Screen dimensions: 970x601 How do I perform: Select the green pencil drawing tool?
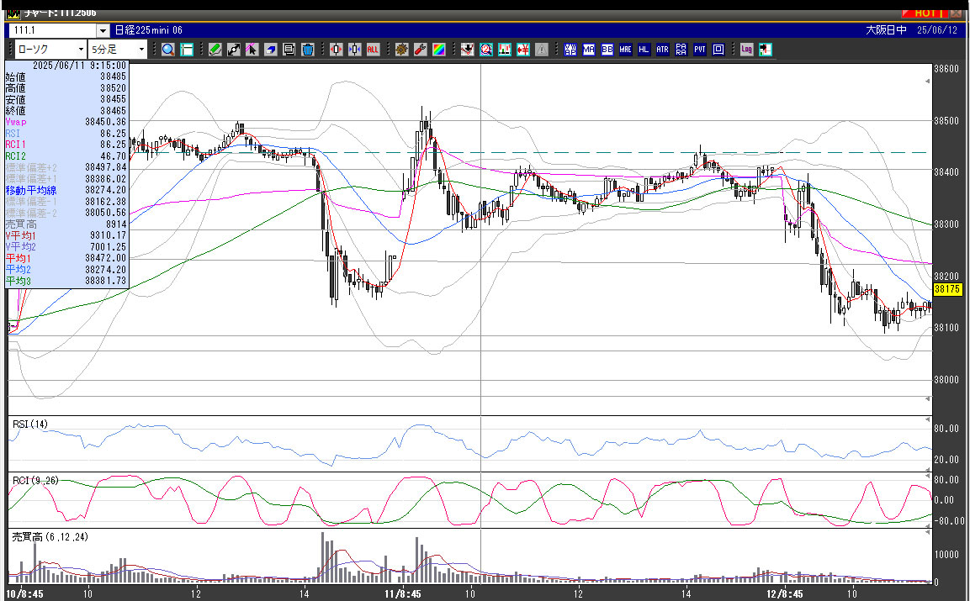point(215,50)
